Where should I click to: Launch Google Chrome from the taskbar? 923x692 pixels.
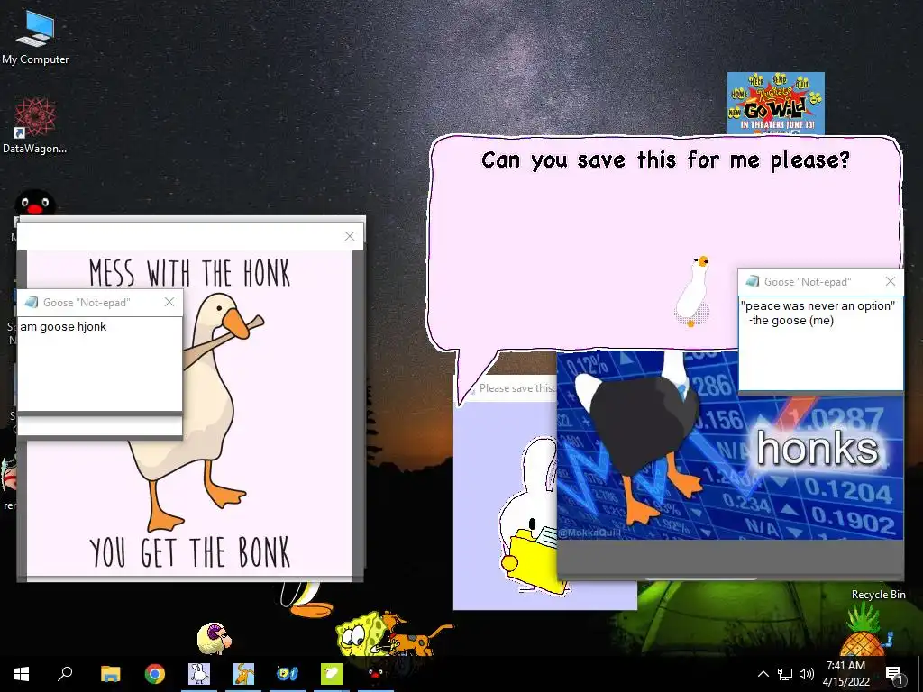pos(155,674)
